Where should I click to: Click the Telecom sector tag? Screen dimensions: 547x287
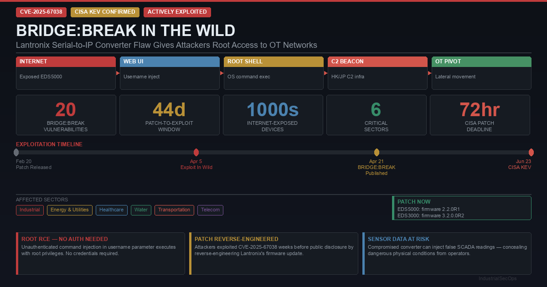(210, 210)
